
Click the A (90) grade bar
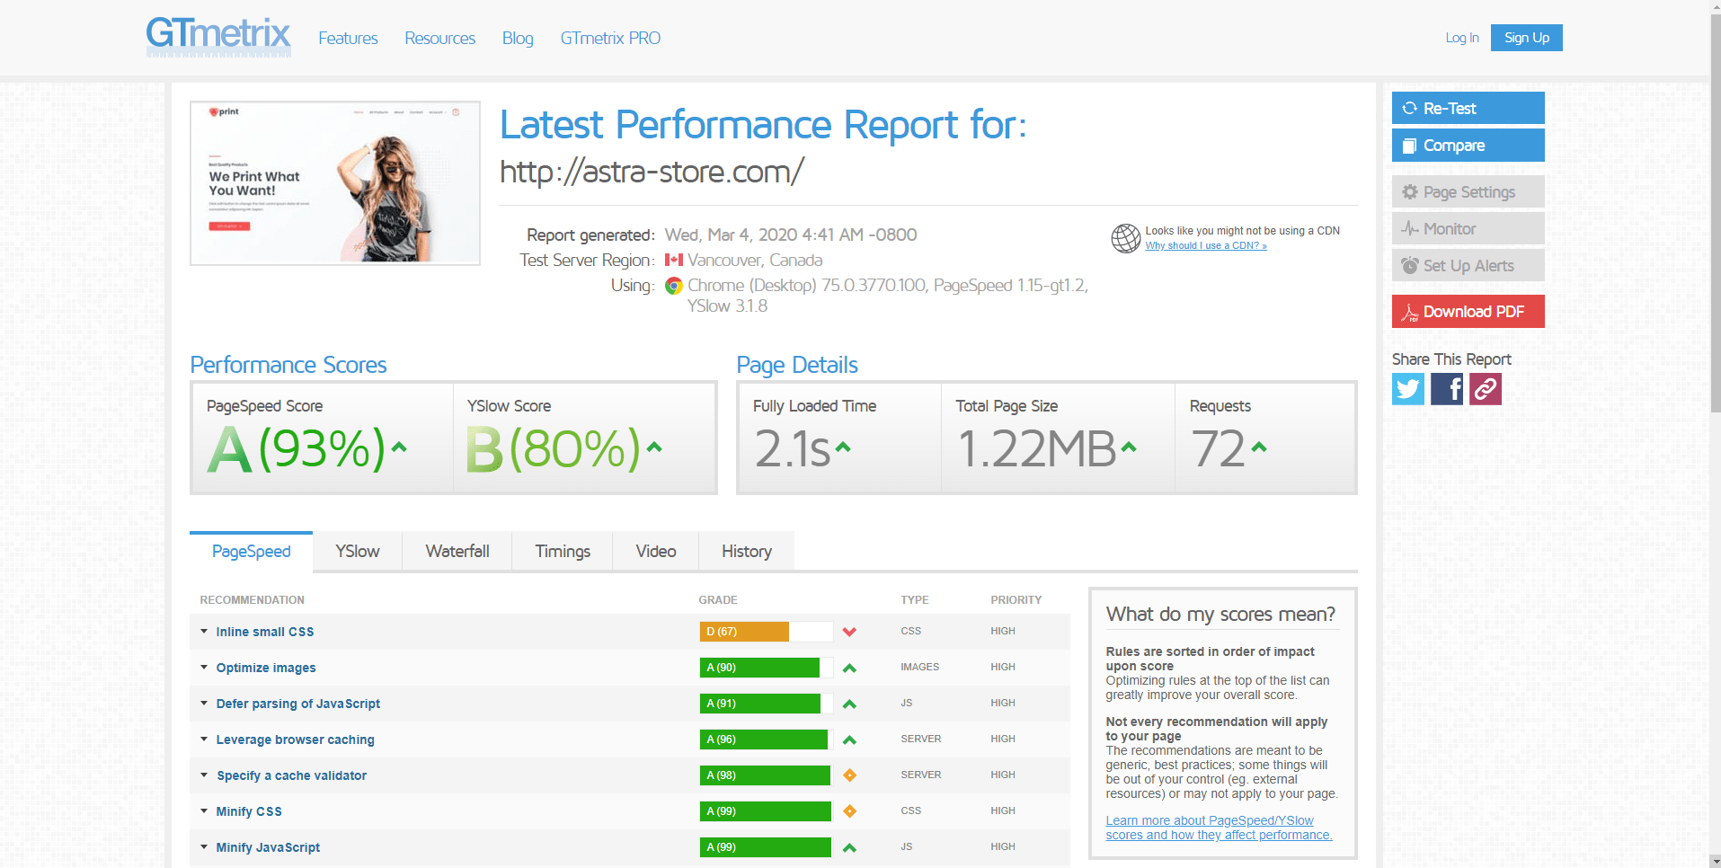(x=767, y=668)
